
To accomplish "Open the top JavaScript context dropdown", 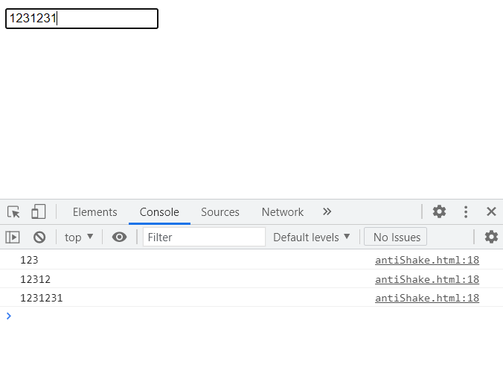I will (79, 237).
